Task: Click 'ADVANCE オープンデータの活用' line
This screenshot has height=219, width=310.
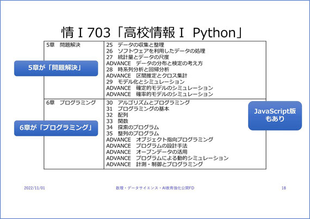Action: 147,152
